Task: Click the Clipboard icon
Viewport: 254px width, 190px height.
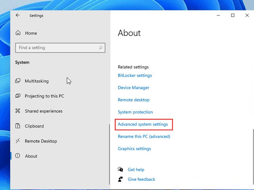Action: 18,126
